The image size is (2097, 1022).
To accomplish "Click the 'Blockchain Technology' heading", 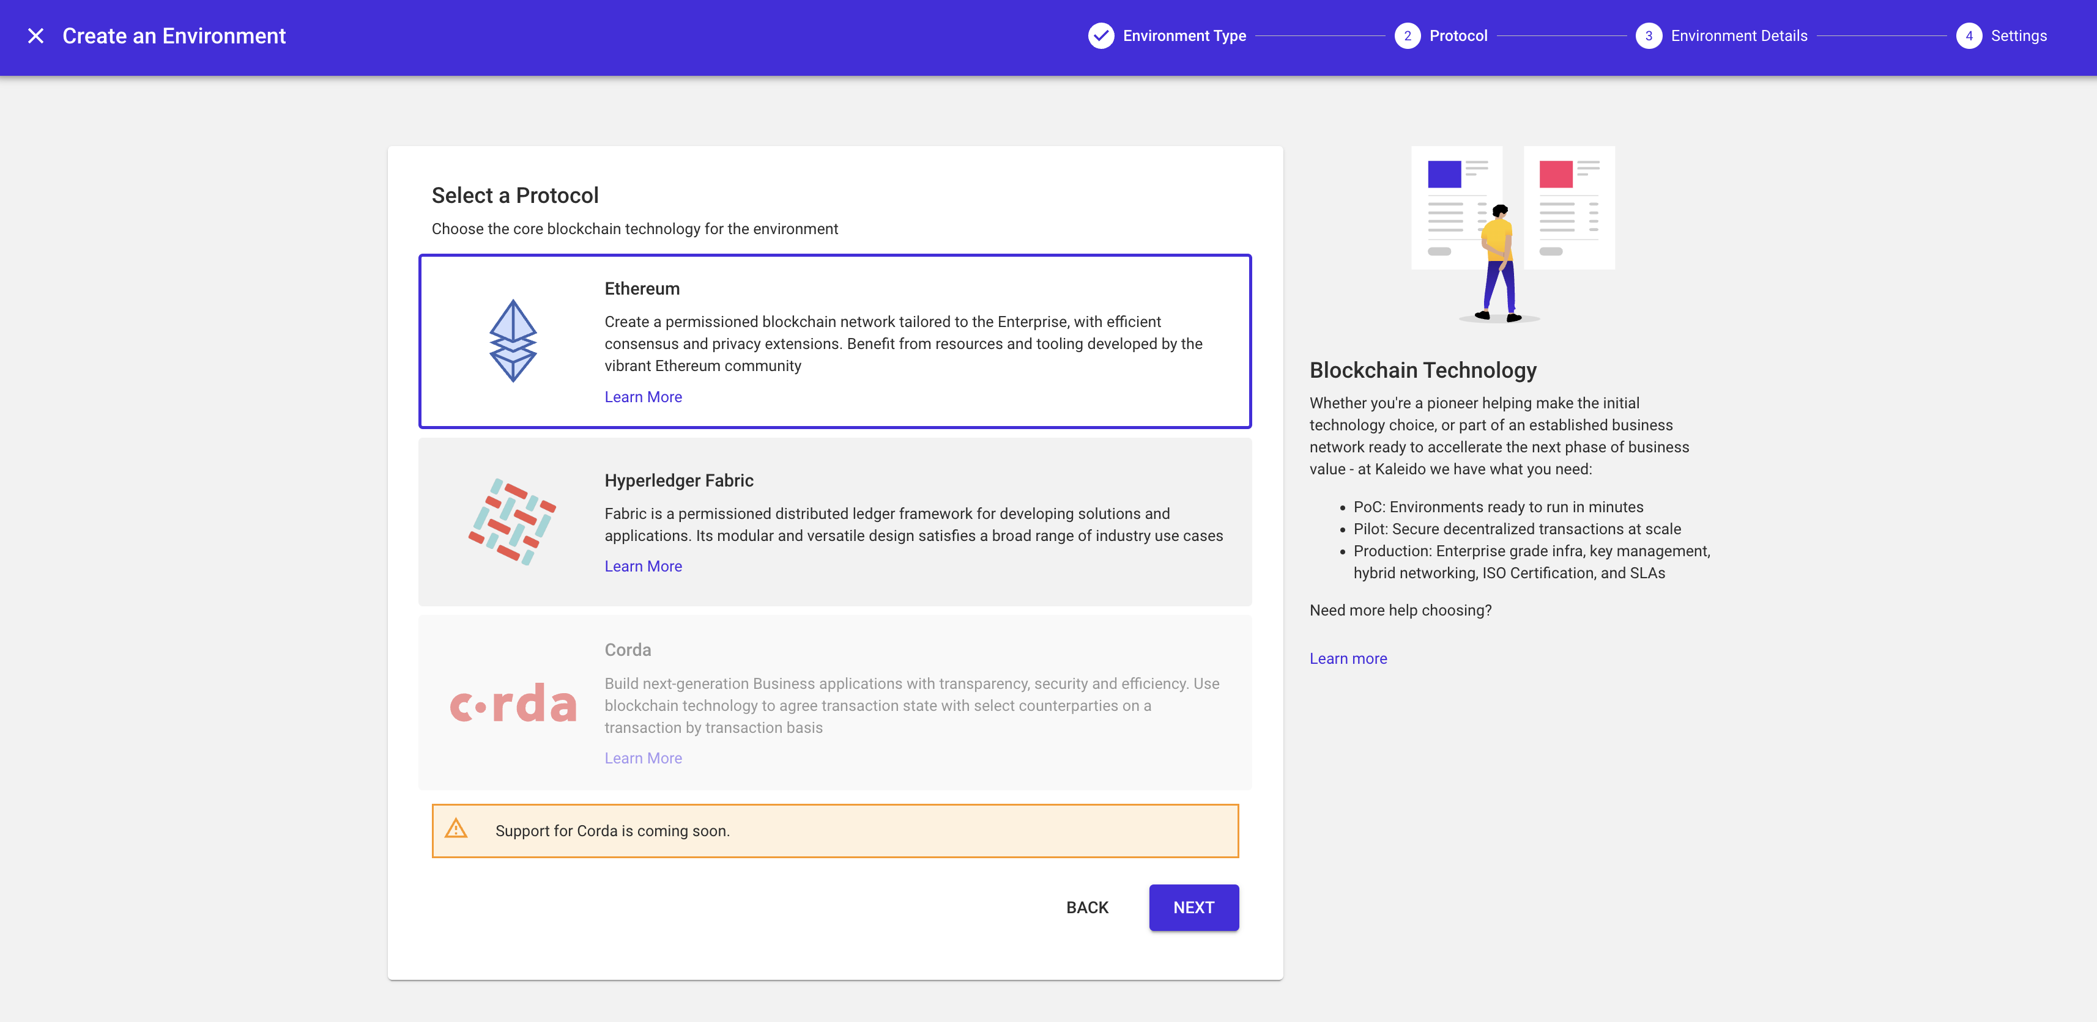I will (x=1422, y=370).
